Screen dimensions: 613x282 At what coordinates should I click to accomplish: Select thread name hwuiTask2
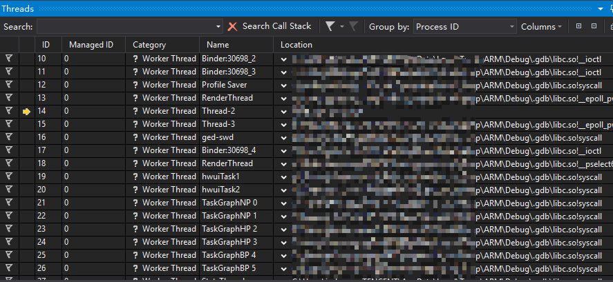tap(221, 190)
